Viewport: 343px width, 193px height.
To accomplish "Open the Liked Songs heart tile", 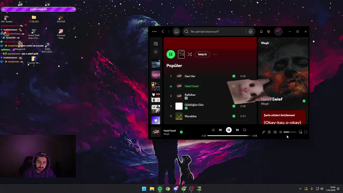I will [x=156, y=120].
